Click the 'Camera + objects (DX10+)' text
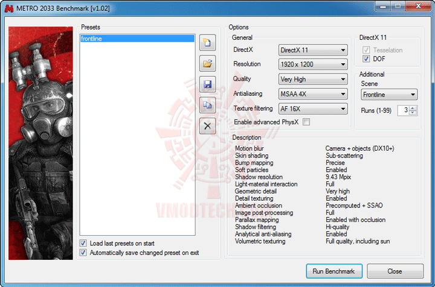Screen dimensions: 435x287 pyautogui.click(x=360, y=148)
